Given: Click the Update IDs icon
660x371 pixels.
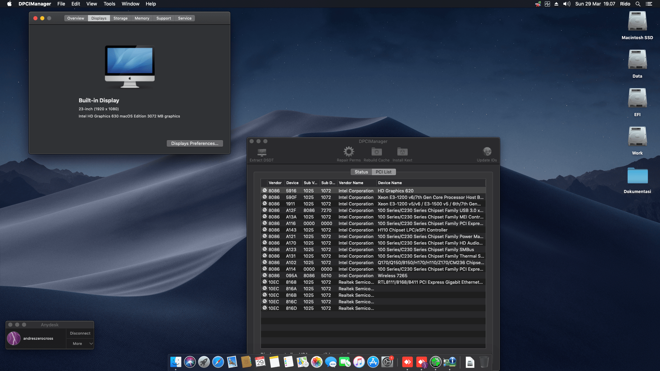Looking at the screenshot, I should pos(487,151).
